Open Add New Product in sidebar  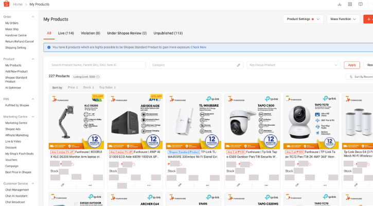[x=16, y=72]
